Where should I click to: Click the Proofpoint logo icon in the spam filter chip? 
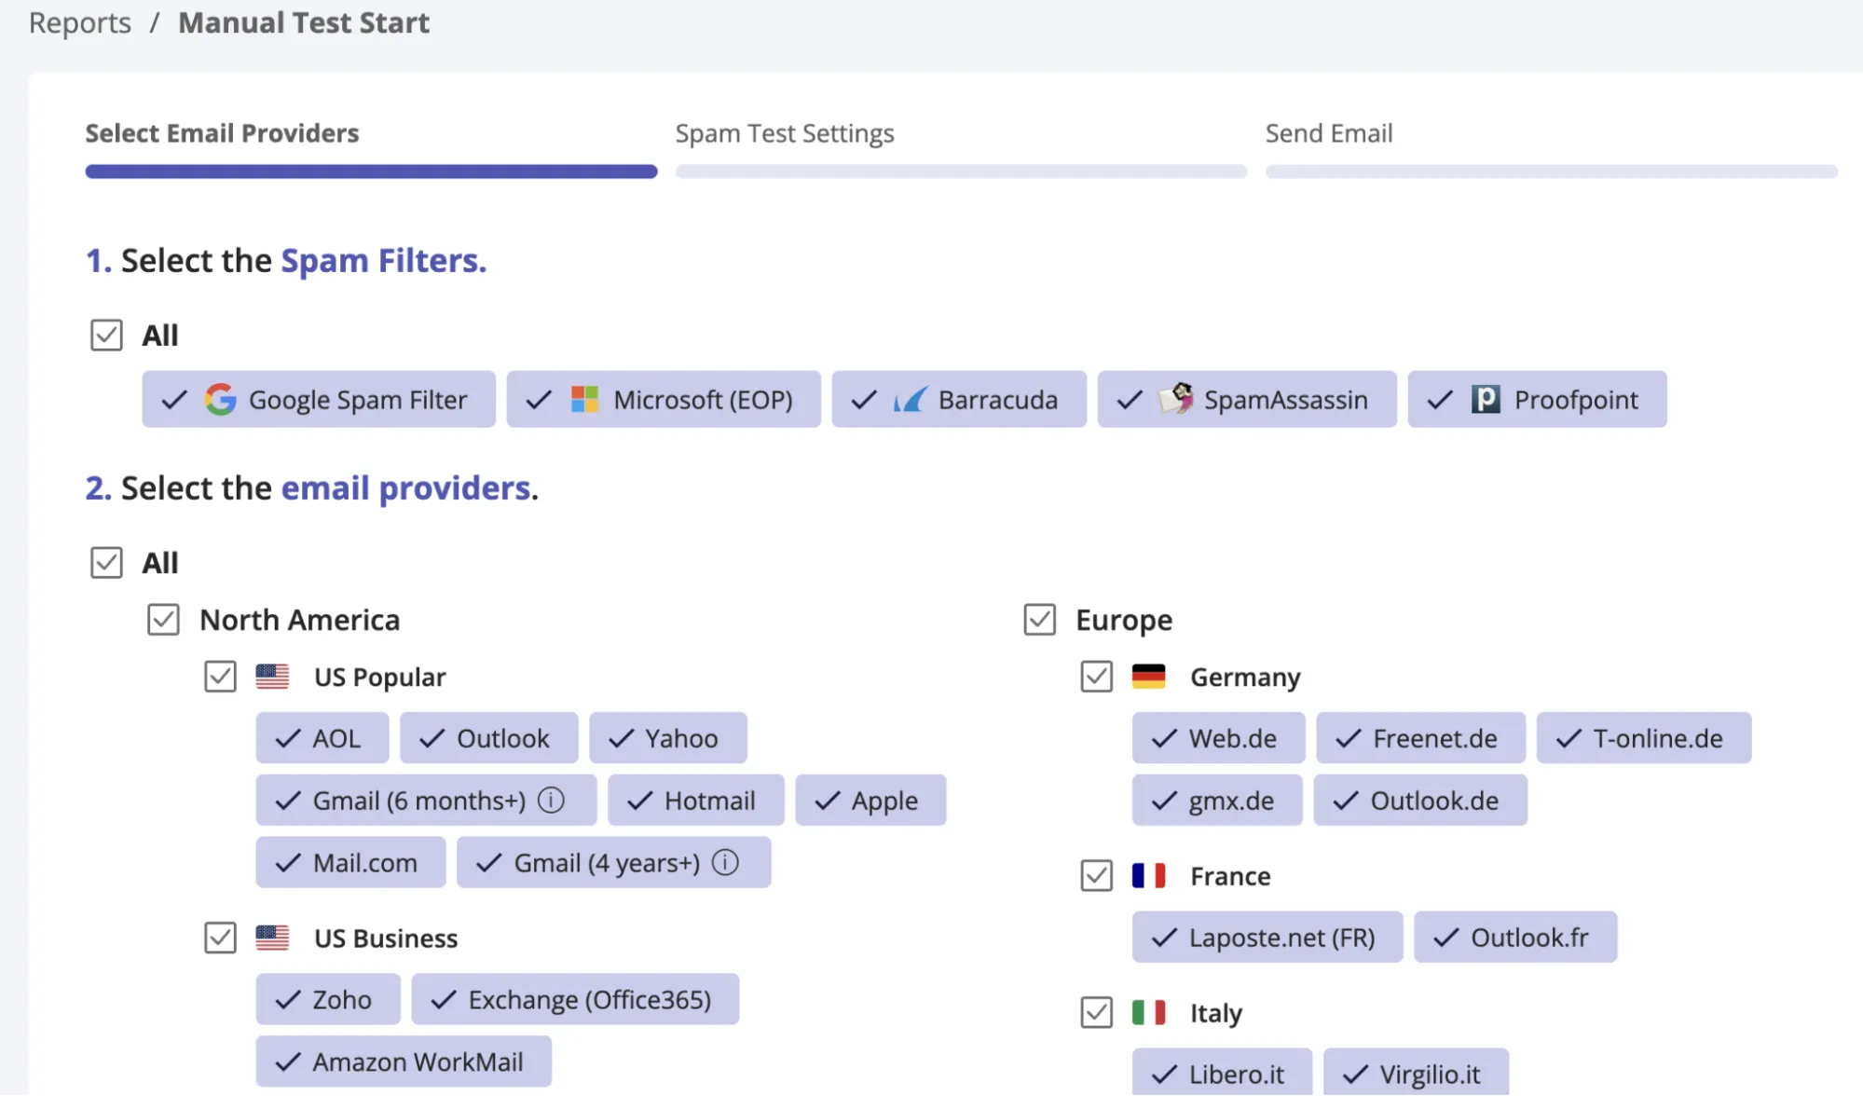click(1486, 400)
